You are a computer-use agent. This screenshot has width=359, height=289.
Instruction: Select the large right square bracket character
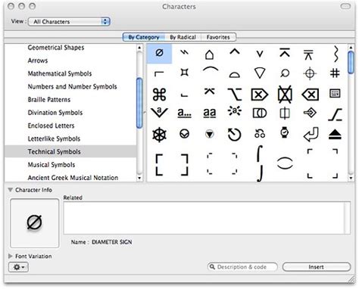coord(184,165)
